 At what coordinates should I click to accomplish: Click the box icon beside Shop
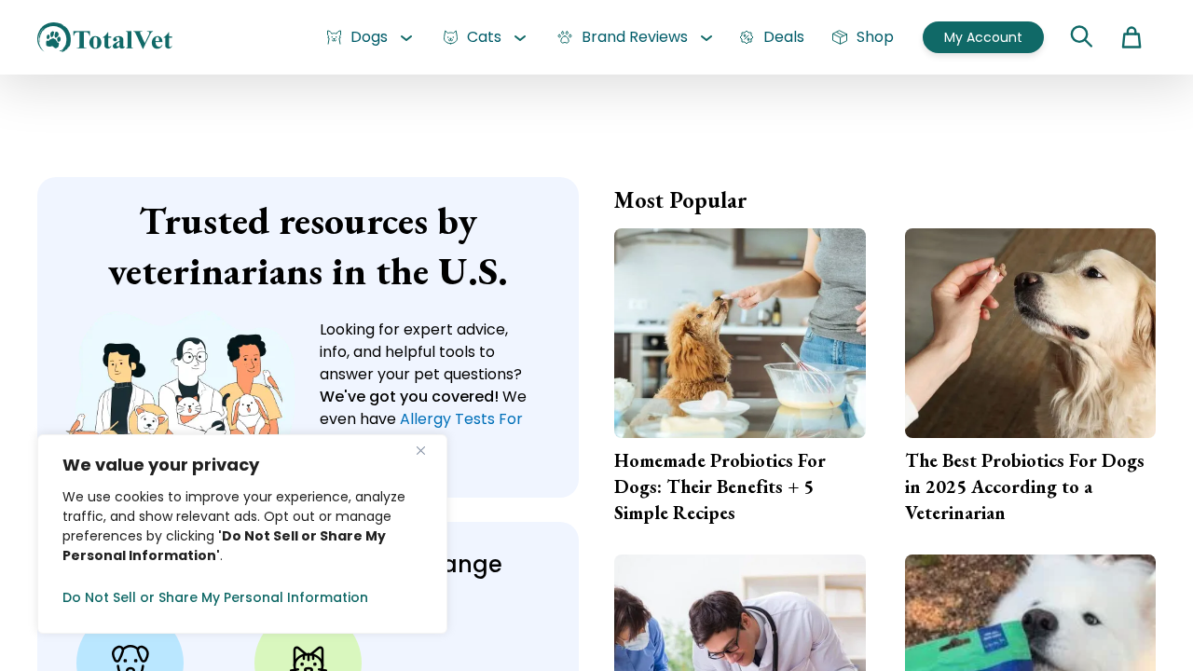tap(840, 37)
